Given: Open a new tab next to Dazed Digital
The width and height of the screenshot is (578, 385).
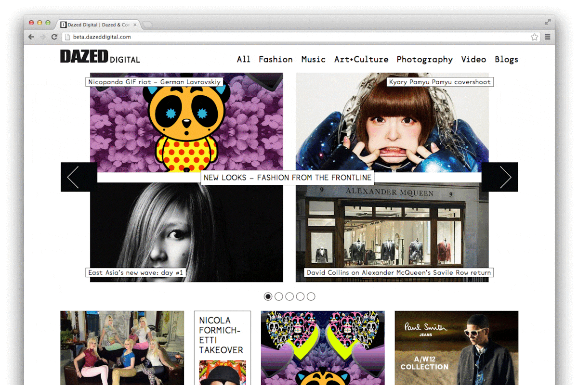Looking at the screenshot, I should point(148,25).
